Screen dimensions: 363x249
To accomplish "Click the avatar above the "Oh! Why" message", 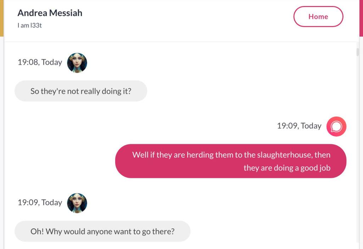I will pyautogui.click(x=77, y=203).
